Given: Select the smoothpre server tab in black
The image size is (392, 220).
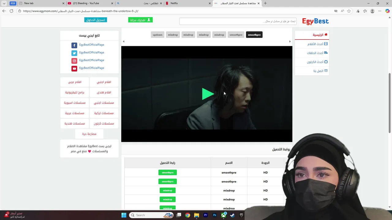Looking at the screenshot, I should pyautogui.click(x=254, y=35).
